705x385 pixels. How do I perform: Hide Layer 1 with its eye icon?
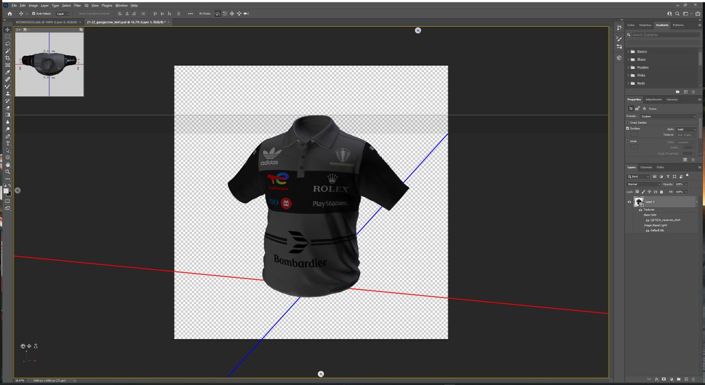point(629,202)
